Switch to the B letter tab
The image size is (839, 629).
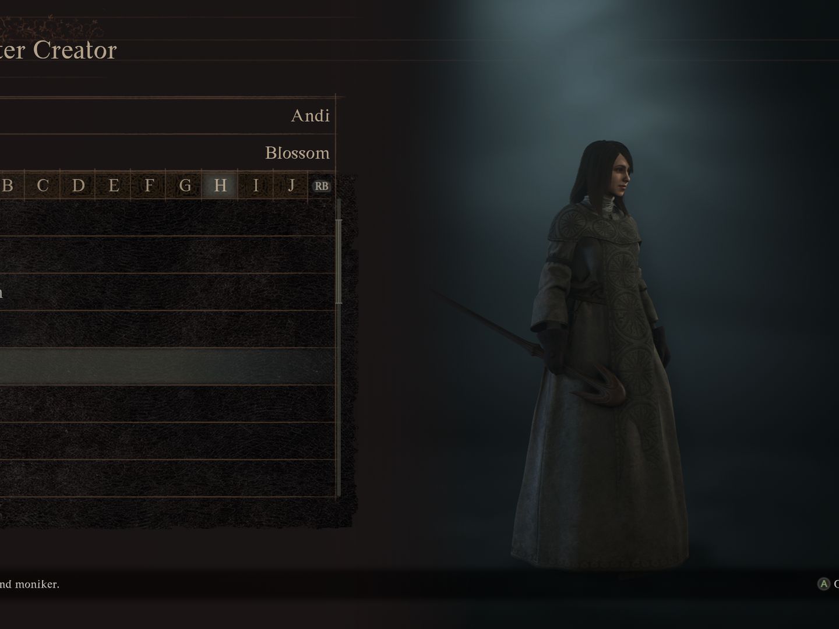click(x=8, y=186)
